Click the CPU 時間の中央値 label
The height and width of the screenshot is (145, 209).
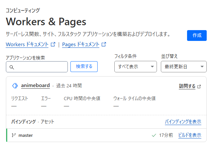click(x=82, y=99)
